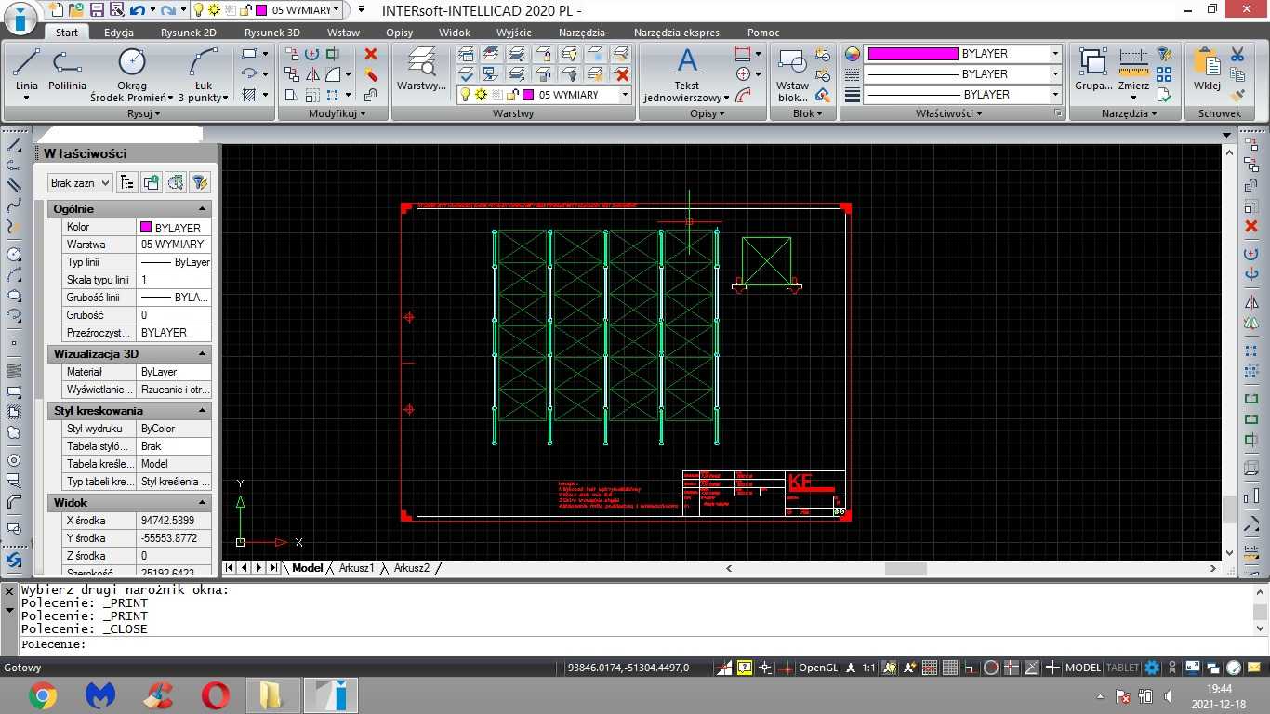Image resolution: width=1270 pixels, height=714 pixels.
Task: Click the mirror tool icon in Modyfikuj
Action: pos(312,74)
